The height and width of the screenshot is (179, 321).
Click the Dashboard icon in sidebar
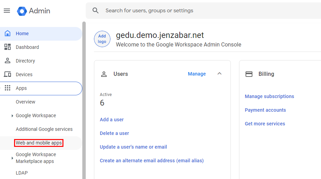[x=8, y=47]
